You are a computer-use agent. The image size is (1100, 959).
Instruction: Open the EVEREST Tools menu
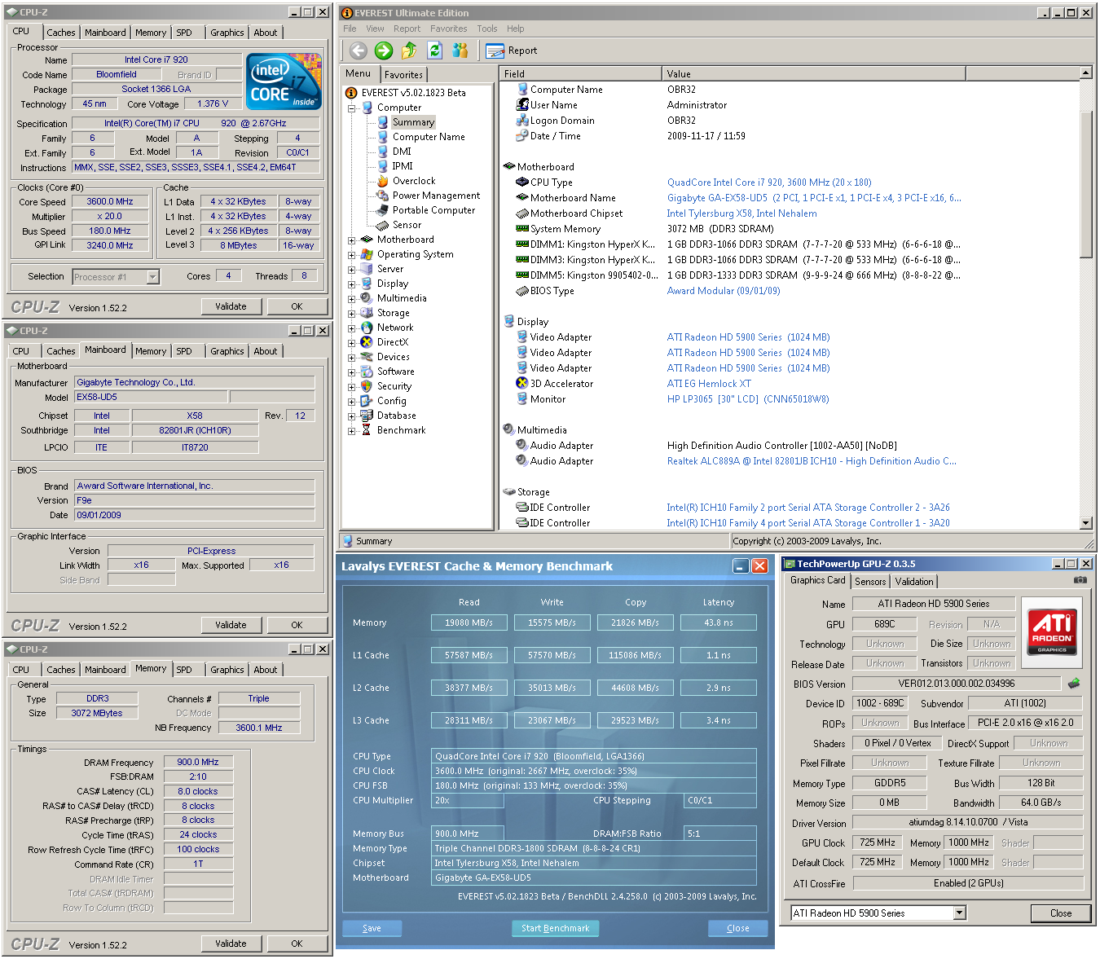[x=487, y=29]
